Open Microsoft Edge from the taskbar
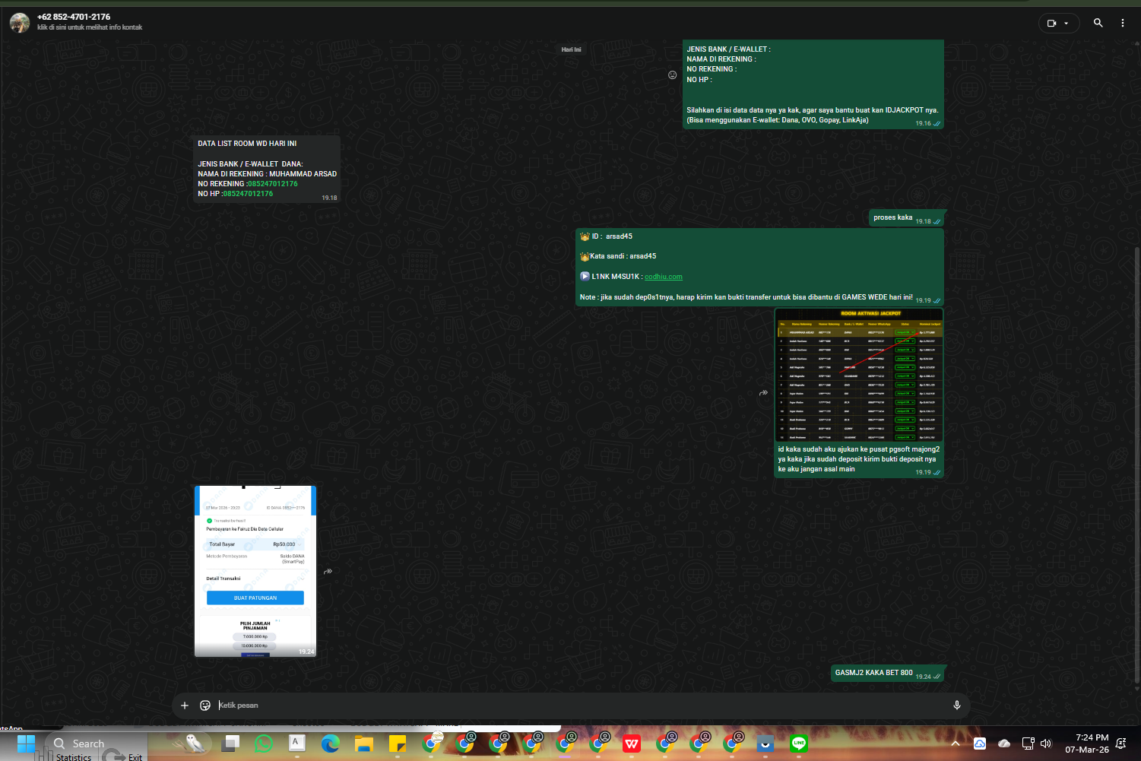Screen dimensions: 1141x761 pos(330,744)
